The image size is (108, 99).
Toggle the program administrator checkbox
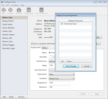(32, 44)
